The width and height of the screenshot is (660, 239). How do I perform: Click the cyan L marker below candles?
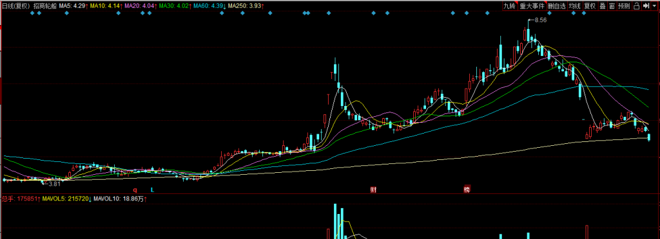tap(153, 190)
